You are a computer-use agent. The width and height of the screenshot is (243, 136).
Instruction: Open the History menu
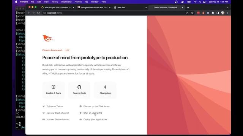(x=55, y=2)
